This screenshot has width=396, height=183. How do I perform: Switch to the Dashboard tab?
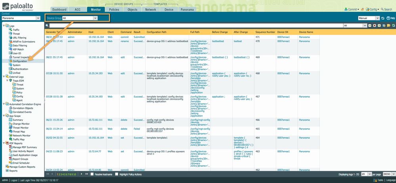59,10
